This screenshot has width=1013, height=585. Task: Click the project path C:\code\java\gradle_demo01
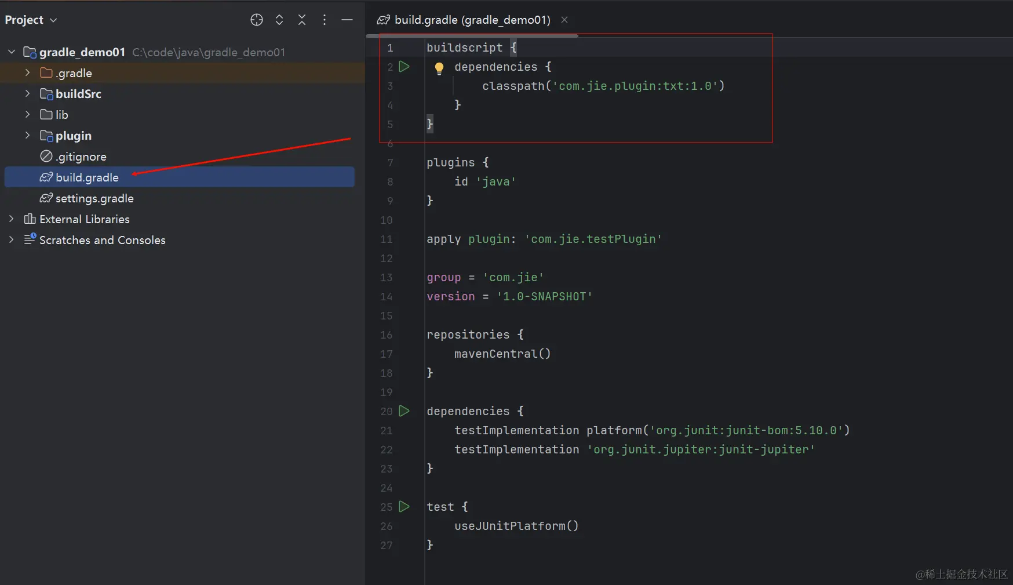tap(209, 52)
